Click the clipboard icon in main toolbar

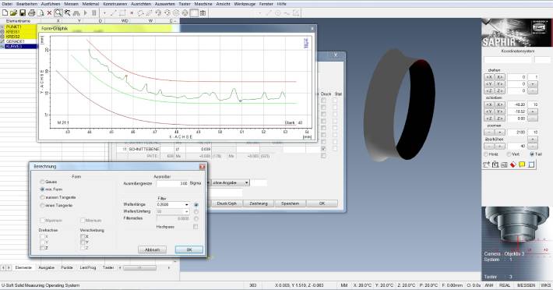click(203, 13)
